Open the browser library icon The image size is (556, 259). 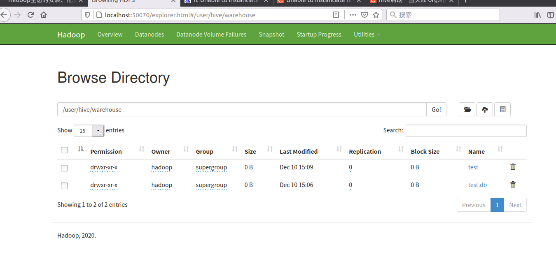point(537,15)
